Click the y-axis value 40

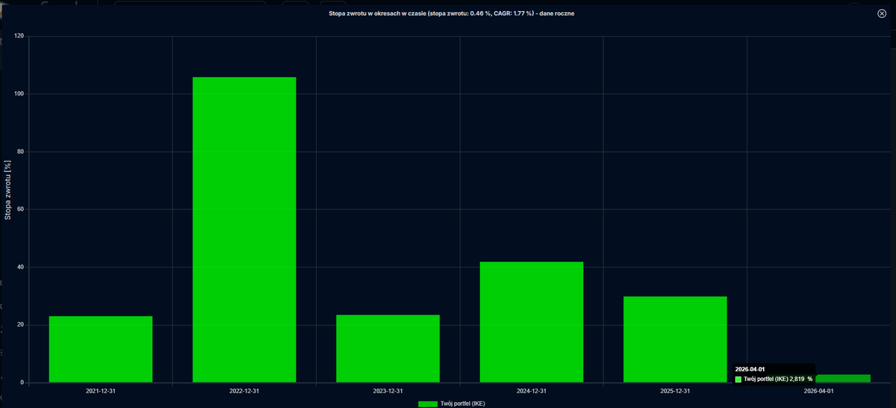click(x=20, y=267)
